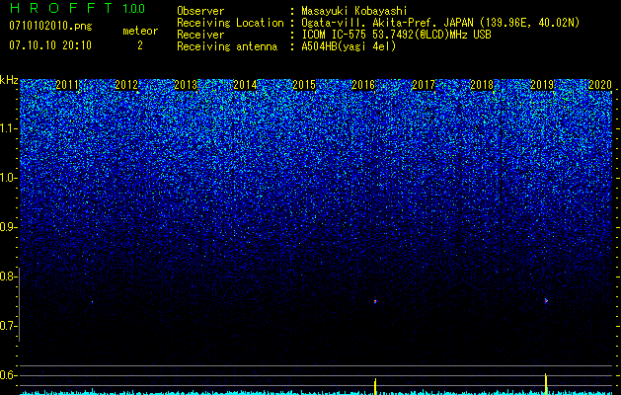The width and height of the screenshot is (621, 395).
Task: Click the 2011 time marker
Action: [x=67, y=85]
